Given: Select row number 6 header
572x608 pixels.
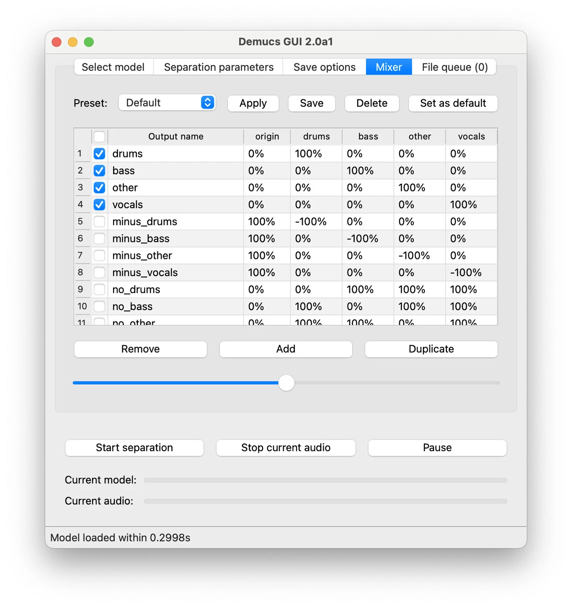Looking at the screenshot, I should tap(81, 238).
